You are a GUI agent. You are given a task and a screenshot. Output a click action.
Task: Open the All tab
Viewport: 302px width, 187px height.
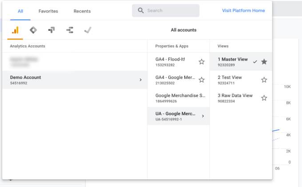point(20,11)
